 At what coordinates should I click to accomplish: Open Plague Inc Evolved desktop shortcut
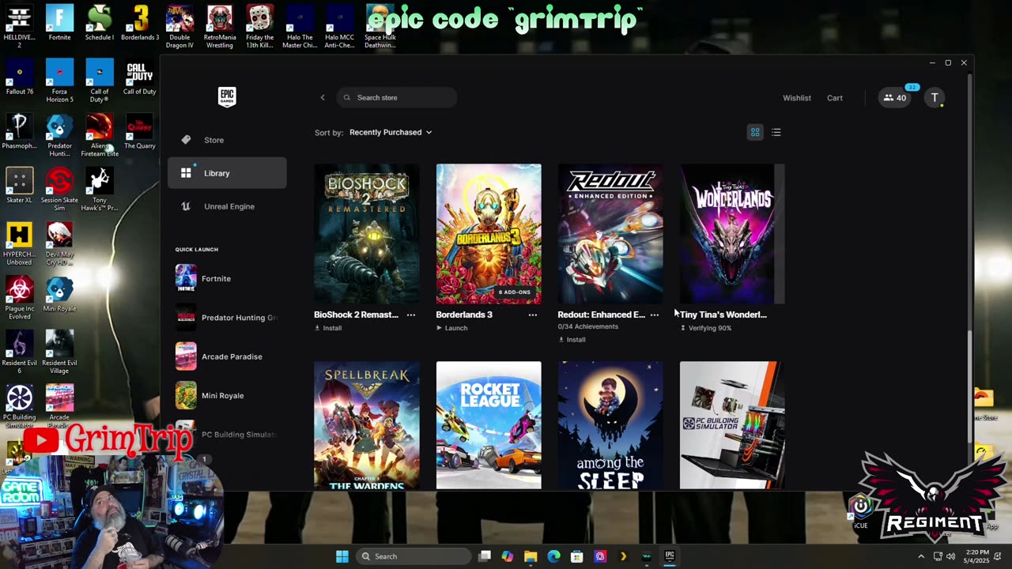[19, 298]
